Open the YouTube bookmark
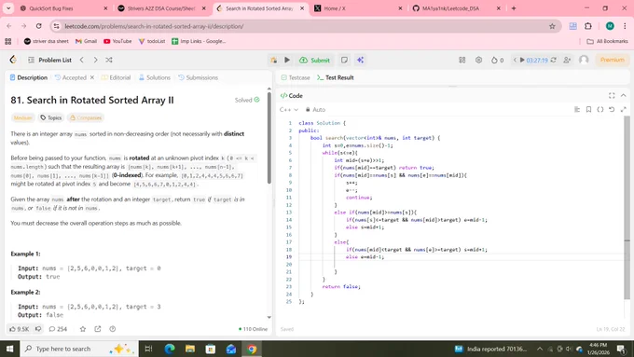The width and height of the screenshot is (634, 357). click(117, 41)
